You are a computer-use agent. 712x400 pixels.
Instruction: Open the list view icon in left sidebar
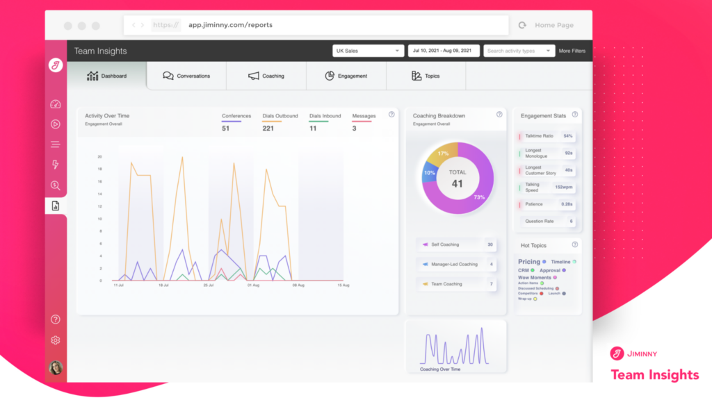(56, 144)
